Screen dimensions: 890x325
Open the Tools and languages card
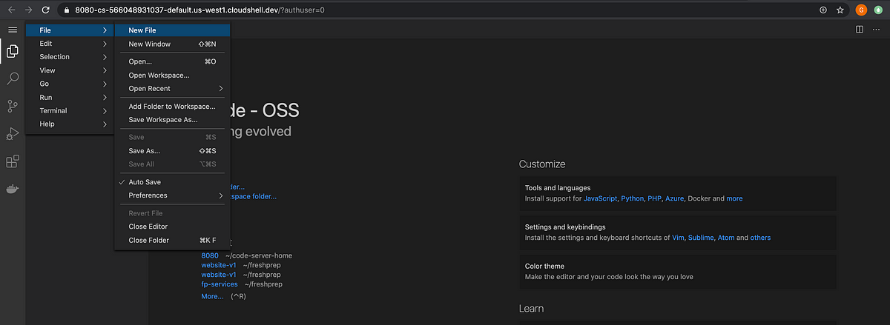[x=677, y=193]
